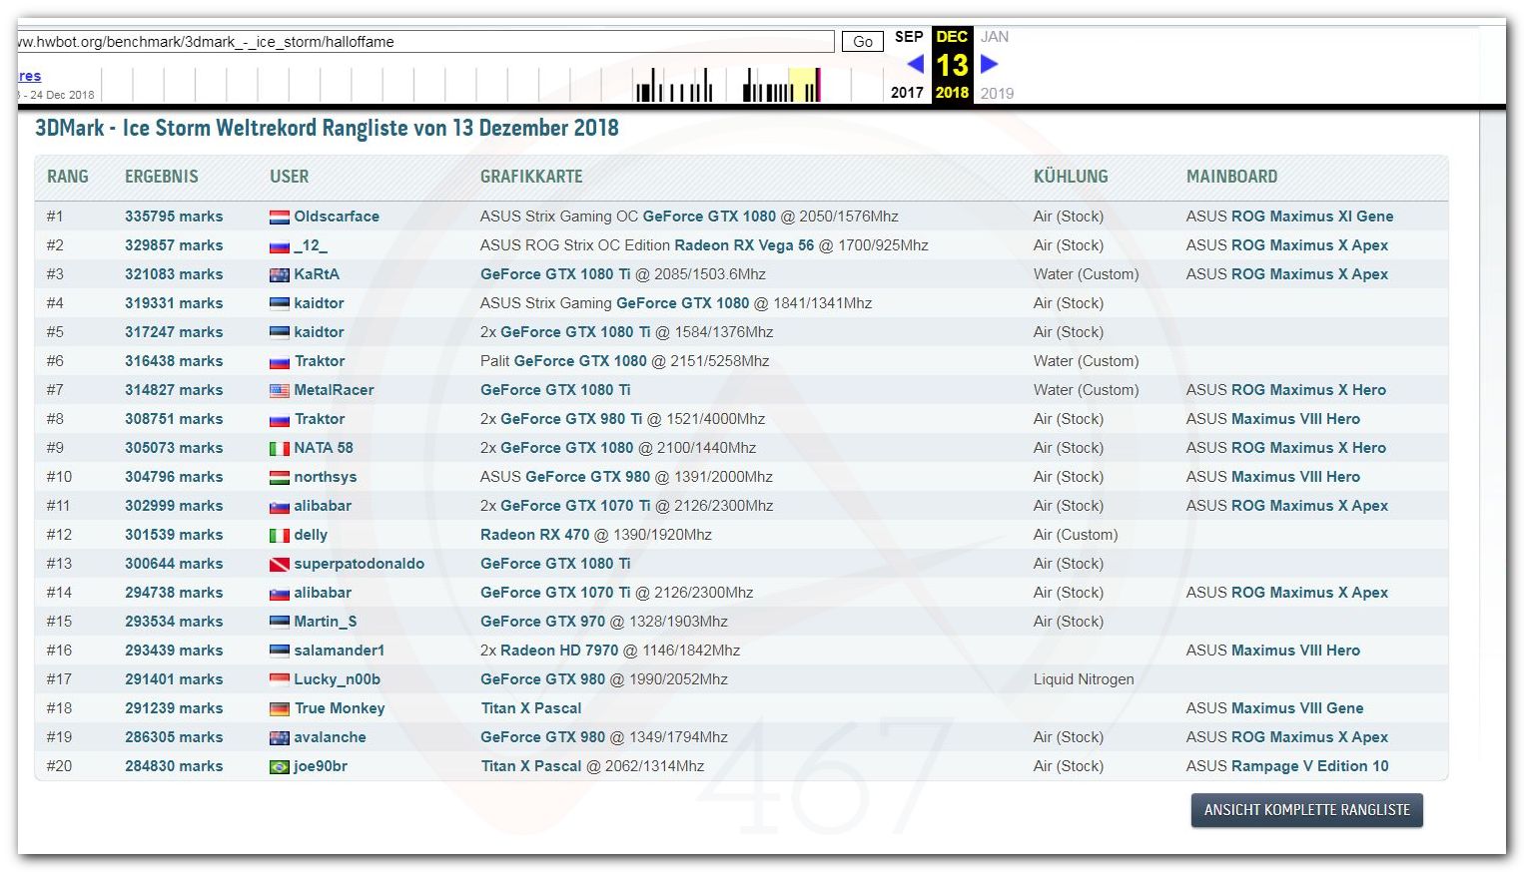Image resolution: width=1524 pixels, height=872 pixels.
Task: Click the GRAFIKKARTE column header
Action: 531,177
